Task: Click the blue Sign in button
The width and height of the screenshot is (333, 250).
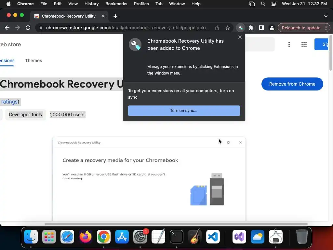Action: (322, 44)
